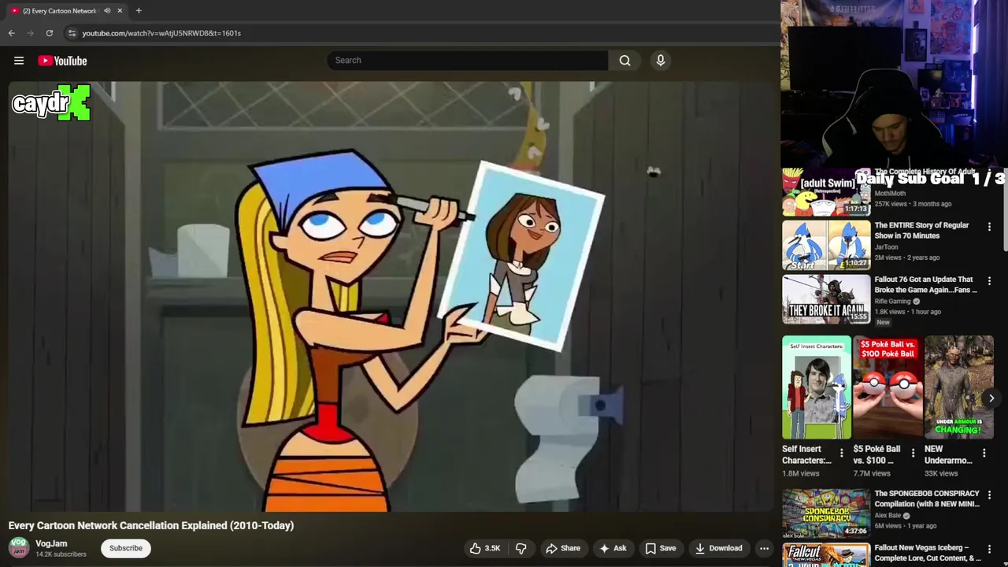1008x567 pixels.
Task: Click the video player to pause
Action: (391, 297)
